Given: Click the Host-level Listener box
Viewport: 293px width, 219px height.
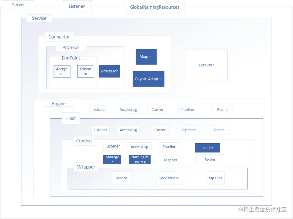Looking at the screenshot, I should point(100,130).
